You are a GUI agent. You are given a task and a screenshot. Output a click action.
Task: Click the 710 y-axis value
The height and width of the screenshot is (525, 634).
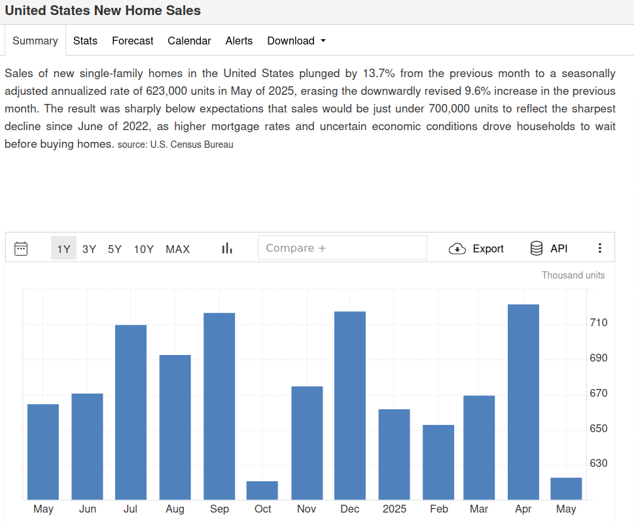tap(599, 322)
